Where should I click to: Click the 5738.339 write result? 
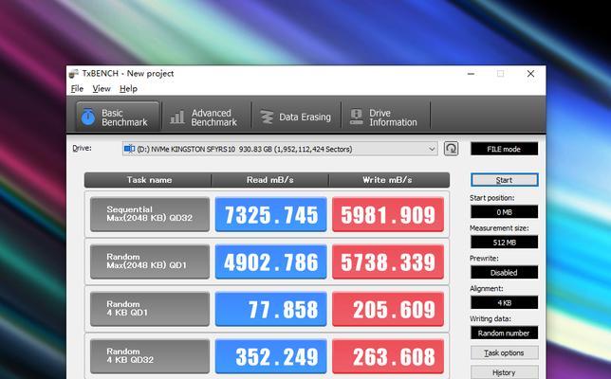388,262
